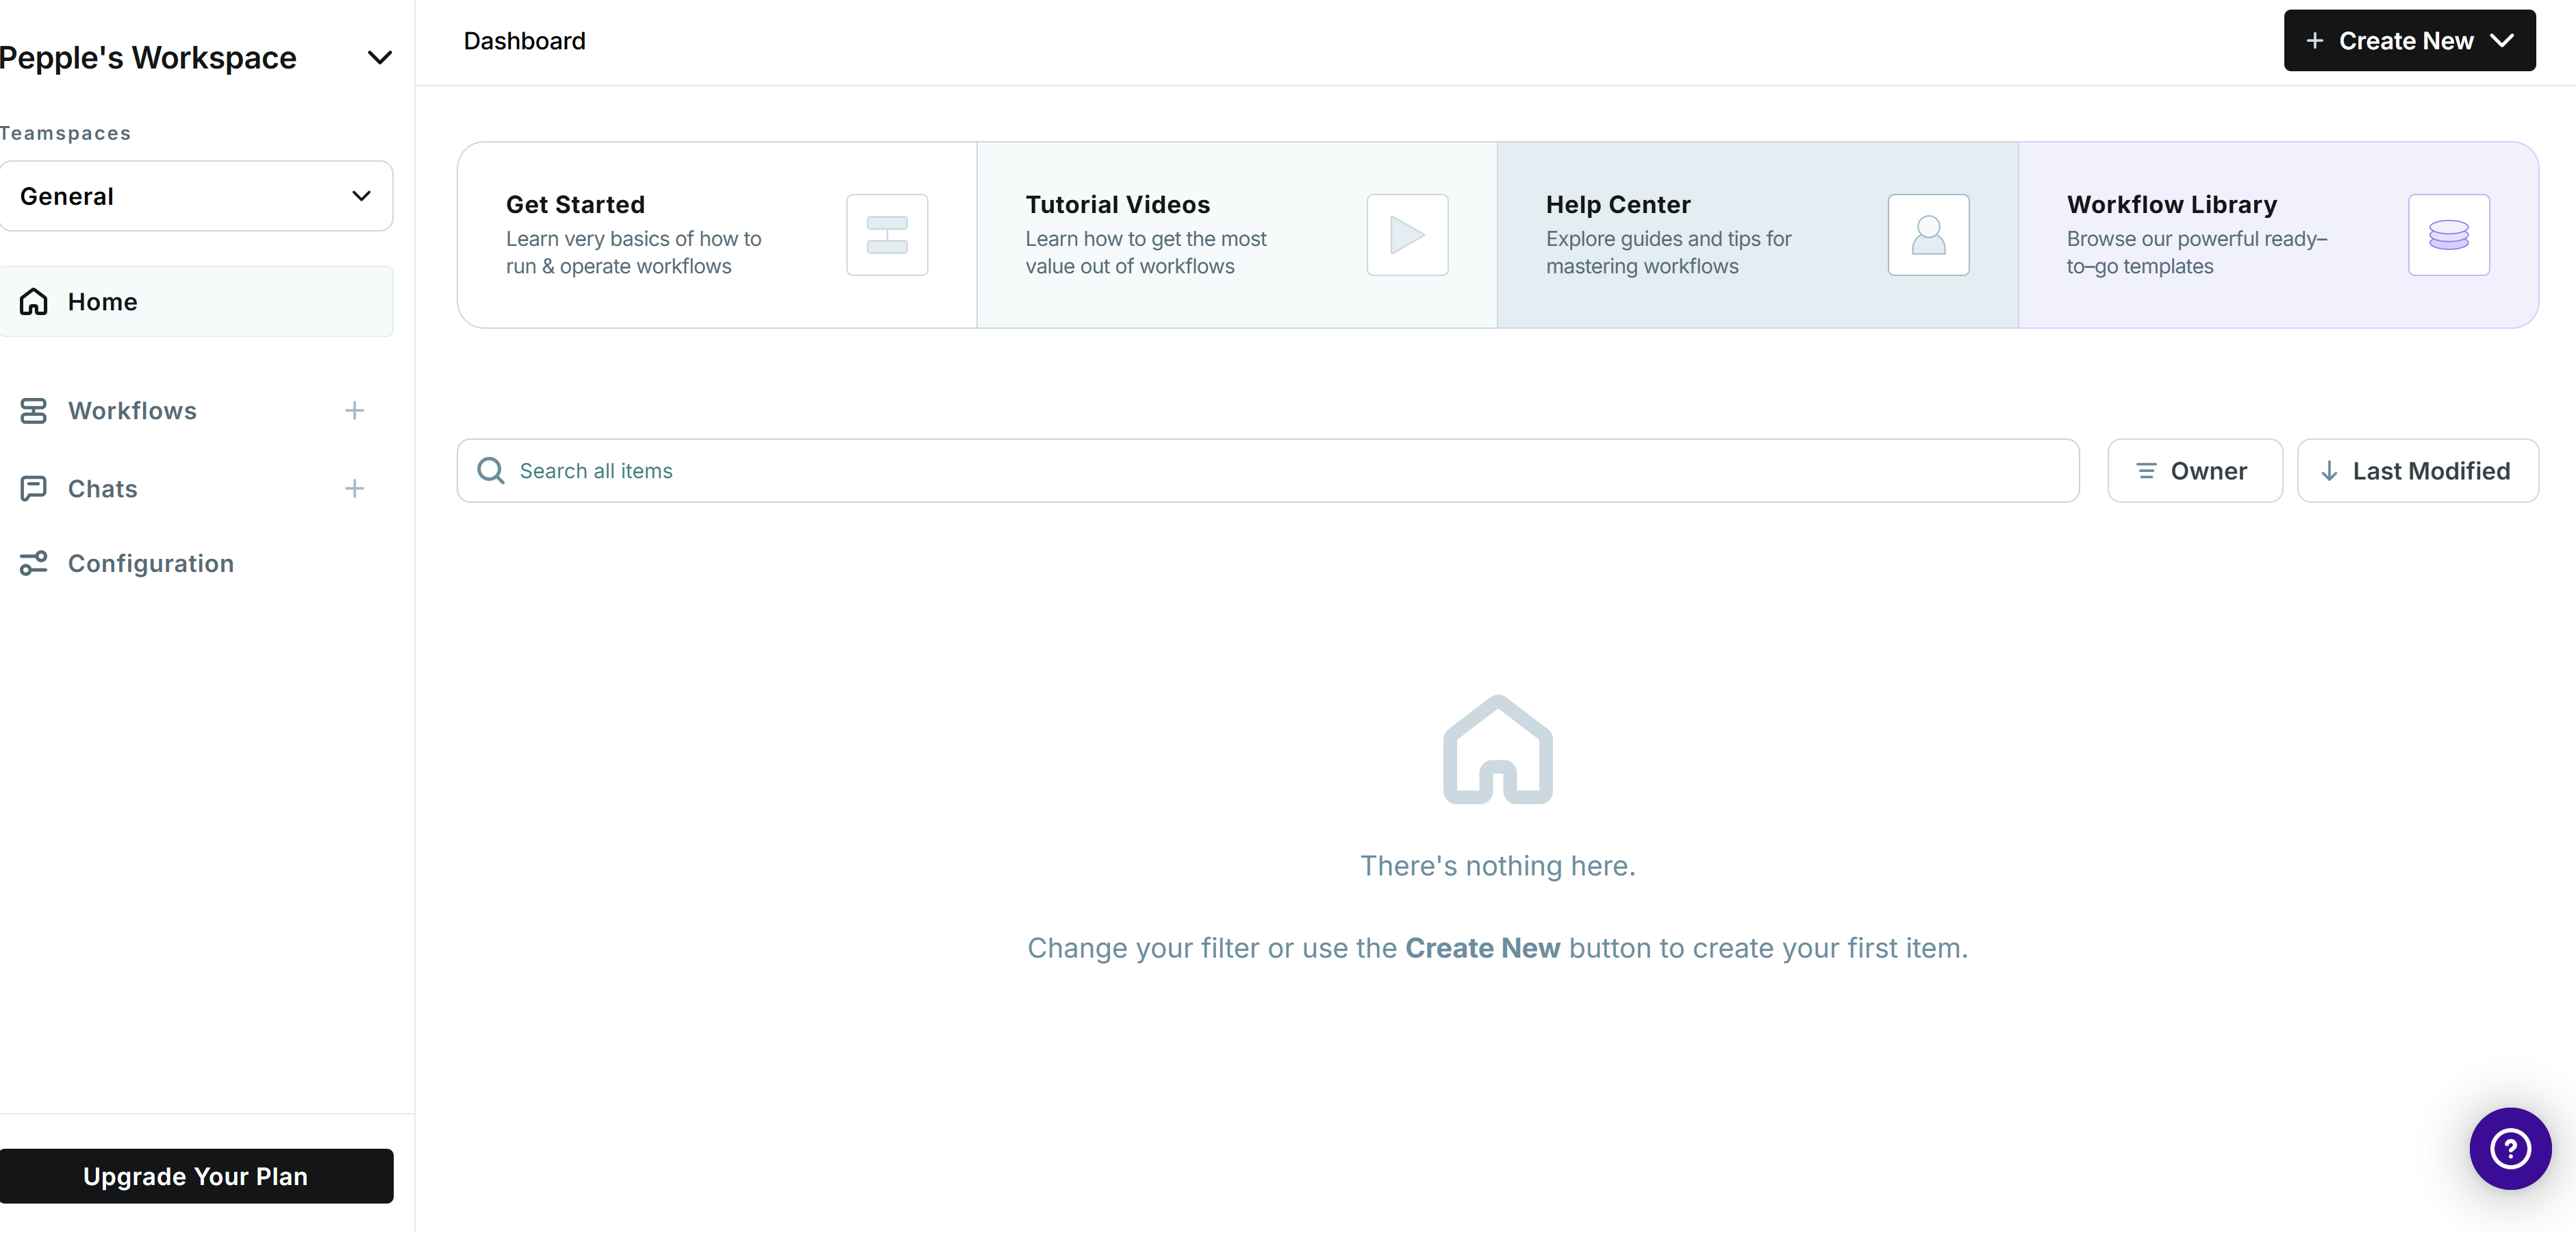Image resolution: width=2576 pixels, height=1233 pixels.
Task: Click the Upgrade Your Plan button
Action: click(x=195, y=1176)
